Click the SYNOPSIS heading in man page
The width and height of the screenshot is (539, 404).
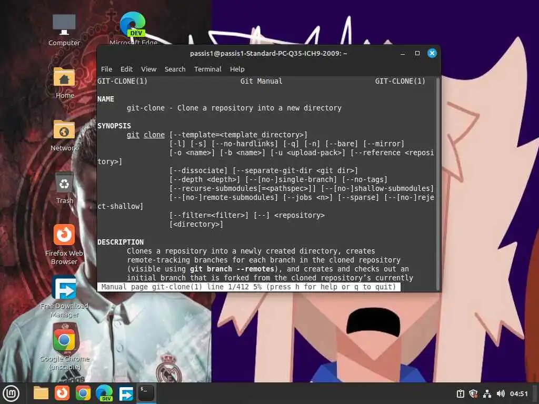coord(114,126)
